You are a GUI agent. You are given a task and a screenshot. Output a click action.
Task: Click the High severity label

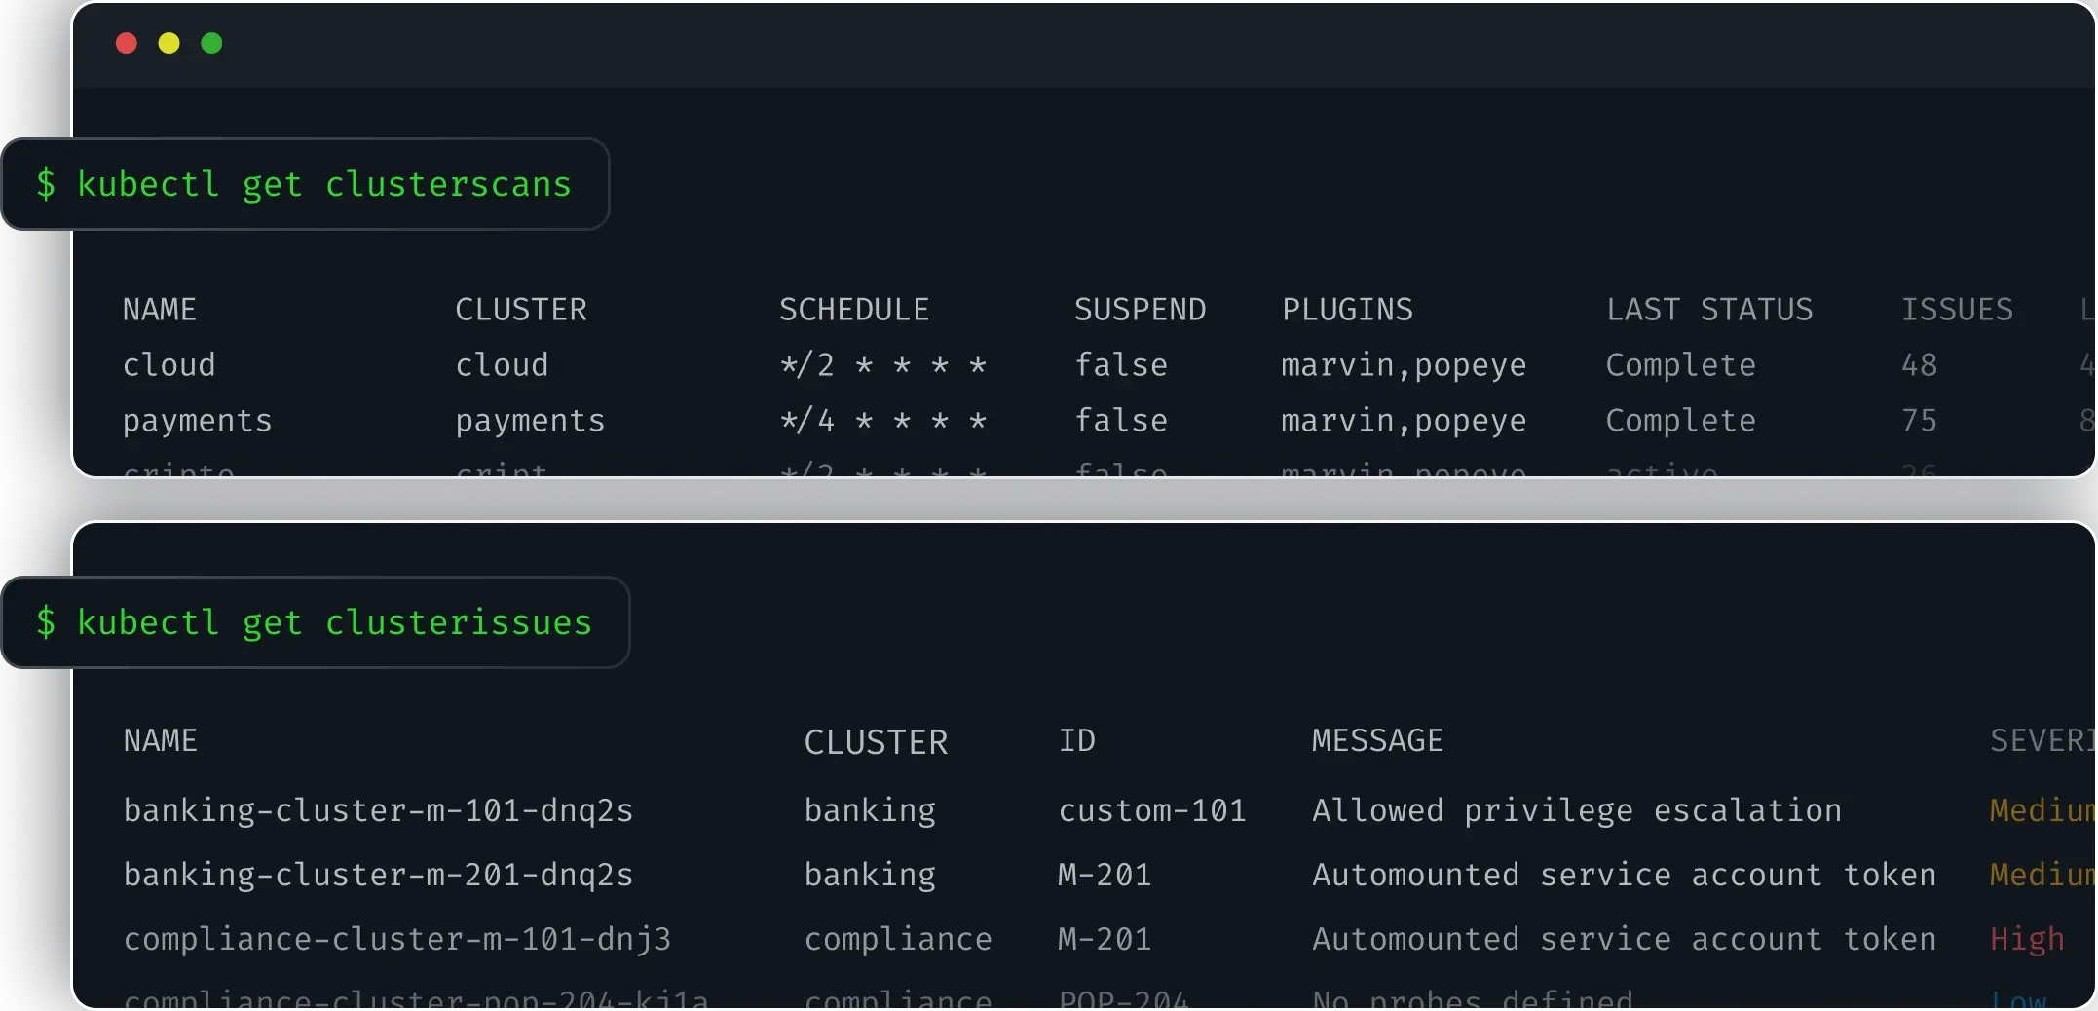(x=2027, y=939)
